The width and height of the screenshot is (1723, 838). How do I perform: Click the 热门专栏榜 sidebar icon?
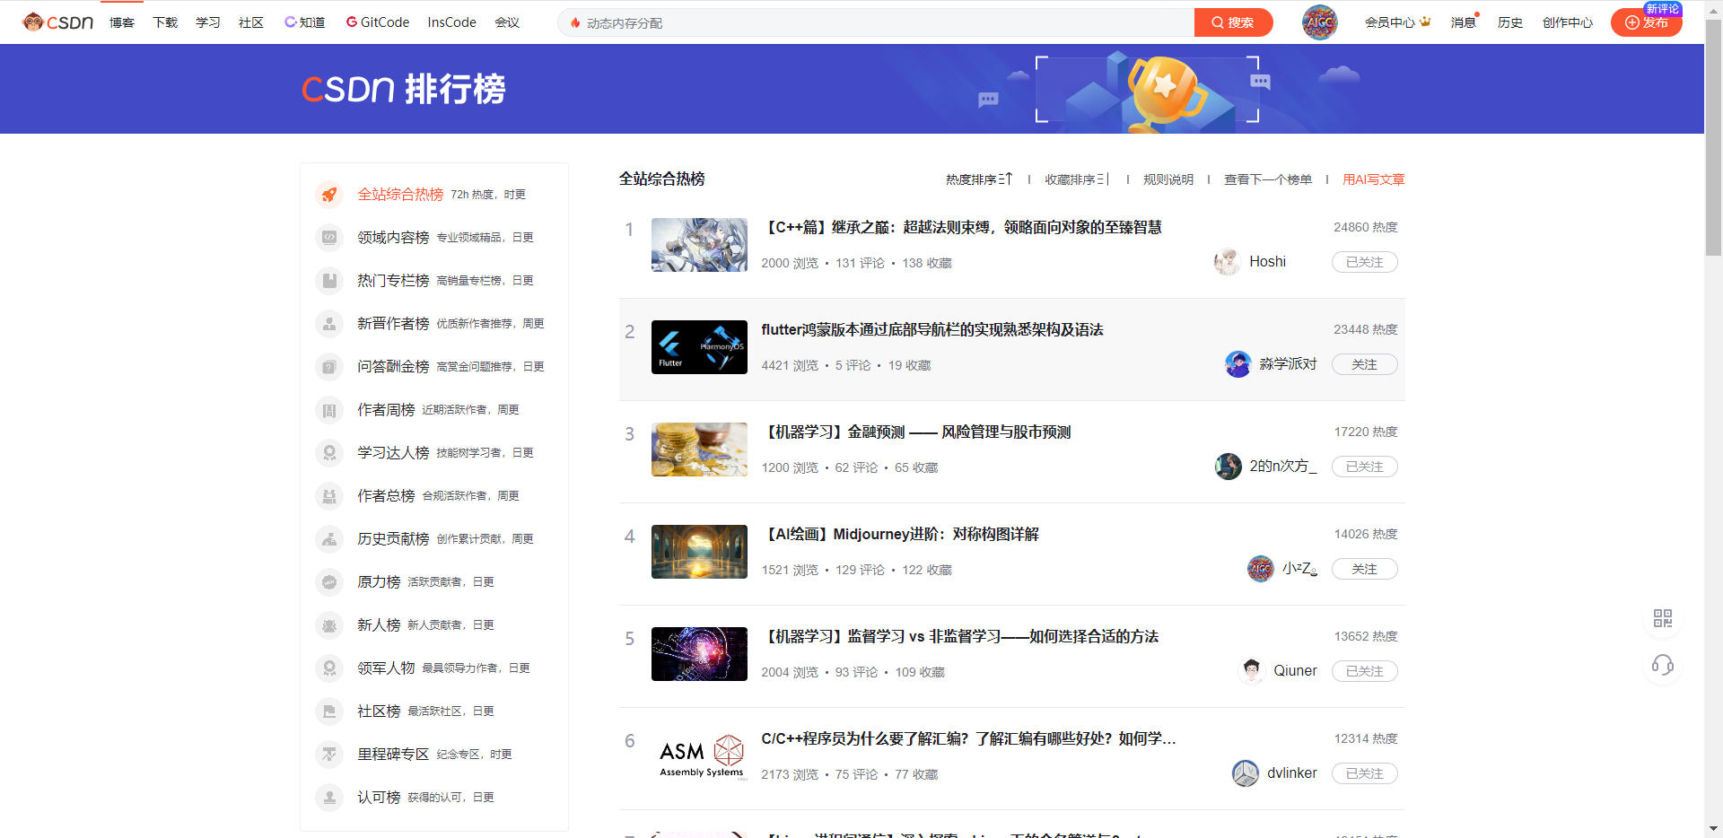[x=329, y=281]
